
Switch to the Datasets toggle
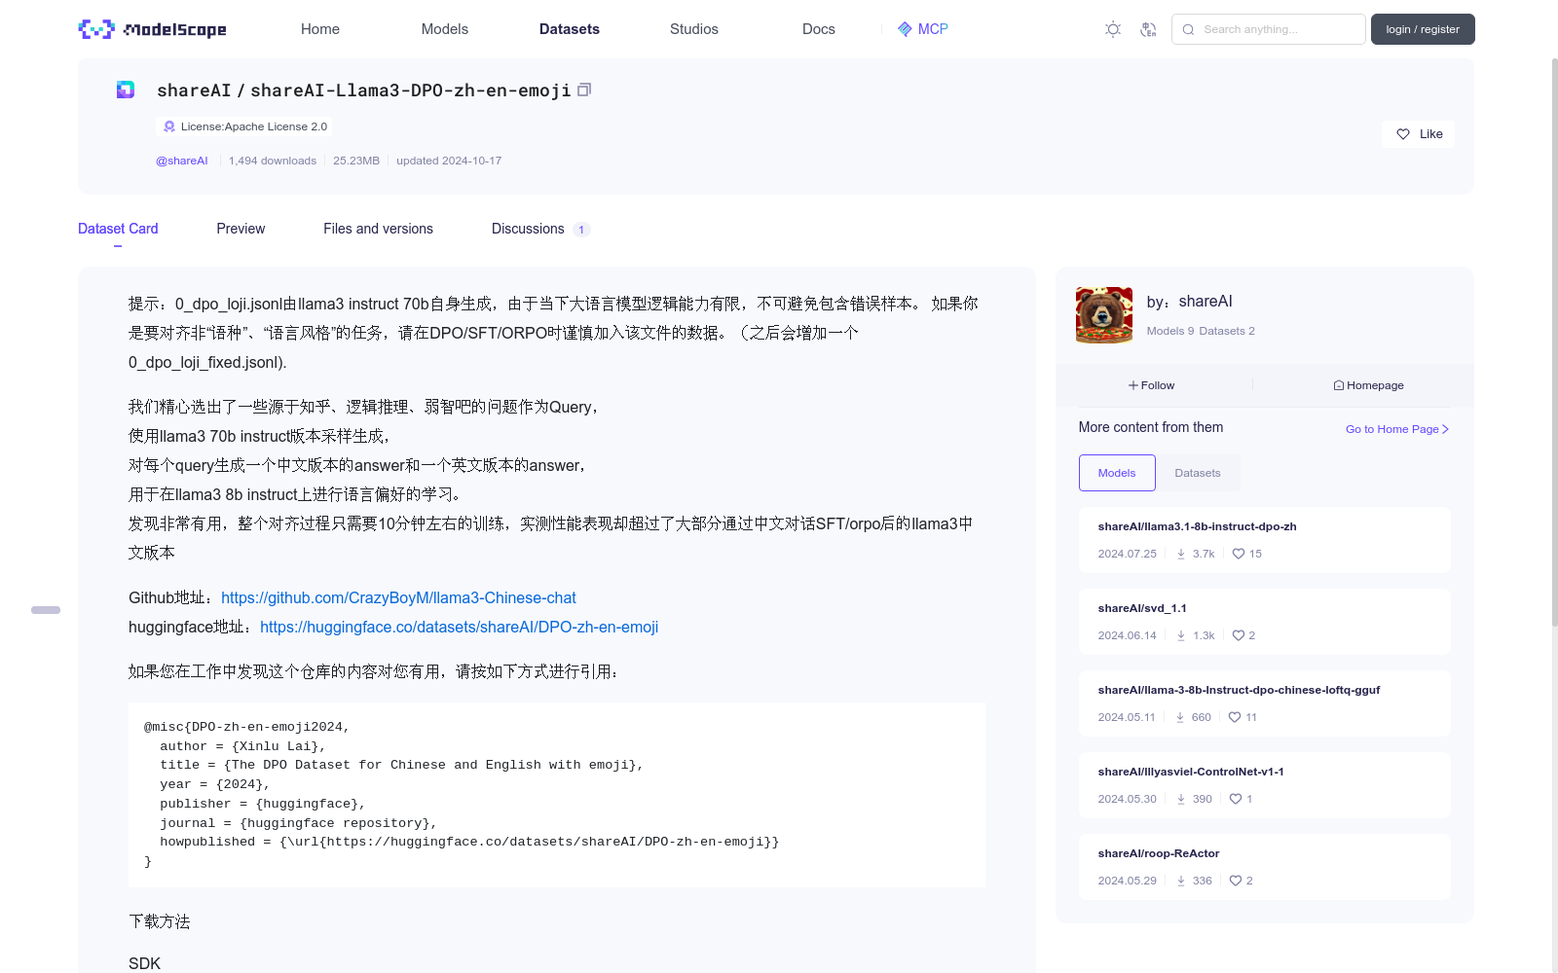(x=1198, y=473)
